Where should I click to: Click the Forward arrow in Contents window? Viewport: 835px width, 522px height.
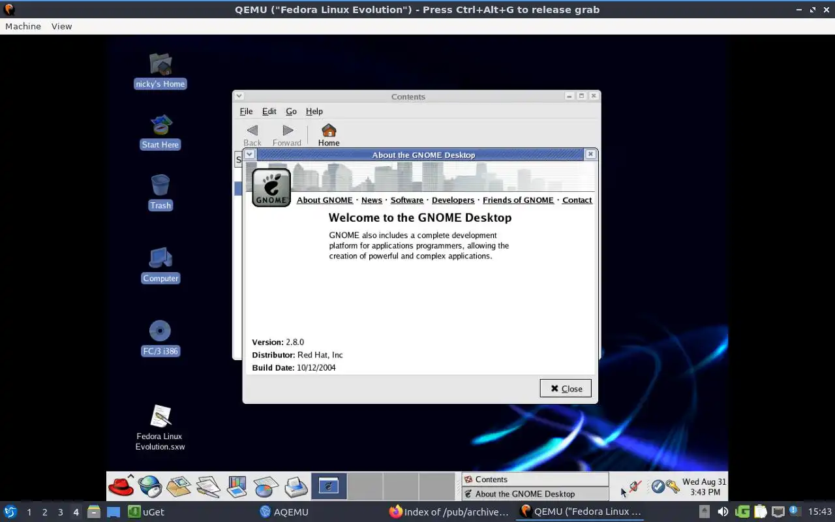click(287, 135)
